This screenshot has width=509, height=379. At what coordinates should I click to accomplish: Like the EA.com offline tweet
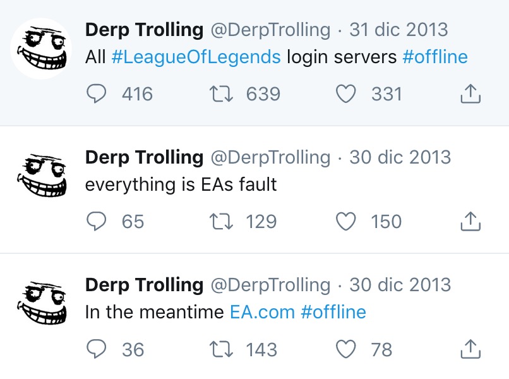pyautogui.click(x=345, y=349)
